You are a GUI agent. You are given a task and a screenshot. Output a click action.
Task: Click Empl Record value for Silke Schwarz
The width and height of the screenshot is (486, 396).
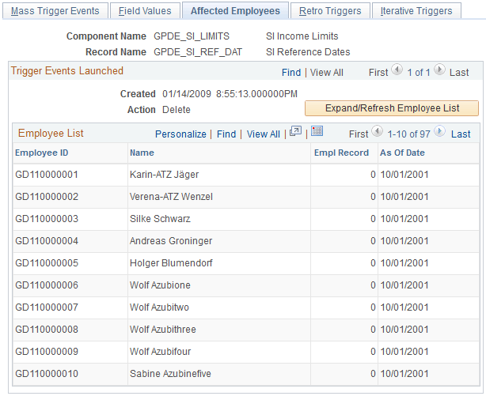point(373,219)
